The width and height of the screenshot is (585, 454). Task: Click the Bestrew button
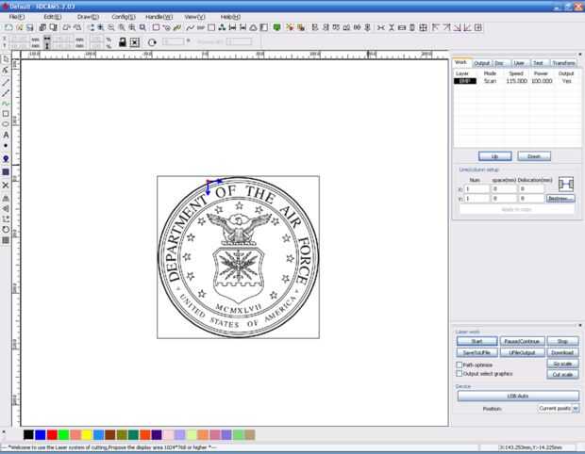[x=560, y=199]
